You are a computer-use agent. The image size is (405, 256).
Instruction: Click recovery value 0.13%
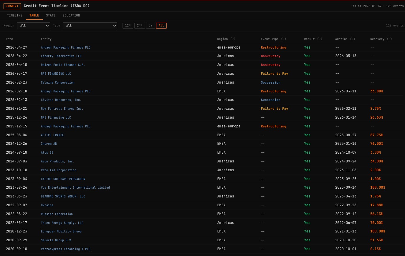tap(376, 249)
